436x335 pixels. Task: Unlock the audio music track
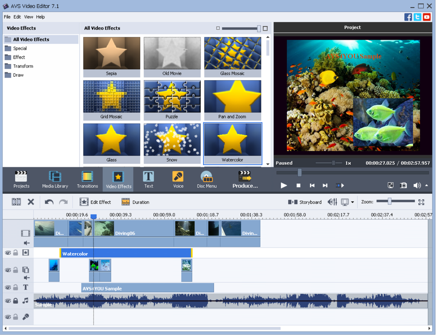(16, 301)
